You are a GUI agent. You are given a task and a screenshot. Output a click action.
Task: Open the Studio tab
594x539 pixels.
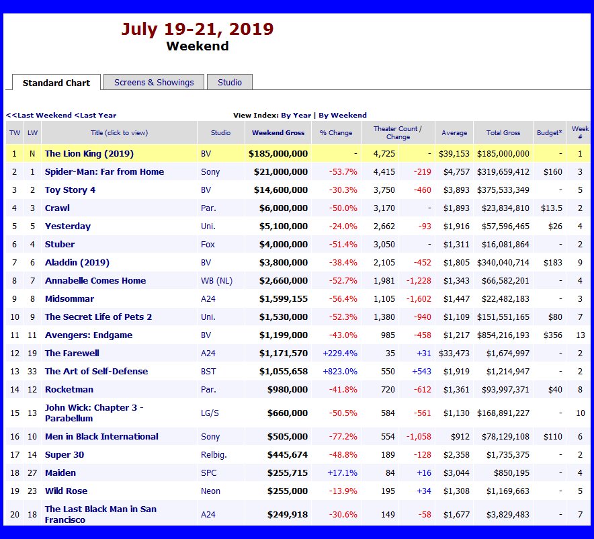pos(229,82)
